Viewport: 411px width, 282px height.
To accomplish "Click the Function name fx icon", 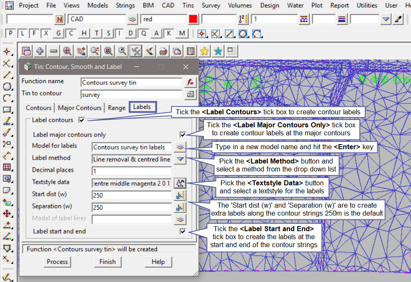I will [191, 82].
